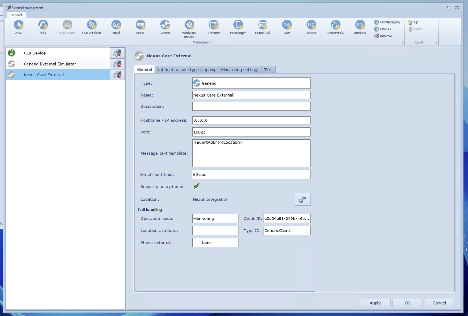468x316 pixels.
Task: Add an Email external
Action: coord(116,26)
